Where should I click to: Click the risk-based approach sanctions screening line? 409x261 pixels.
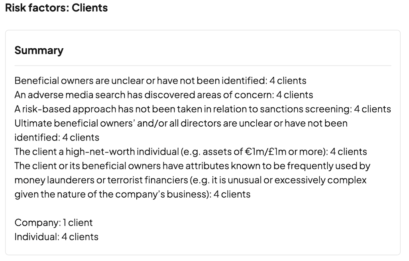pos(203,109)
